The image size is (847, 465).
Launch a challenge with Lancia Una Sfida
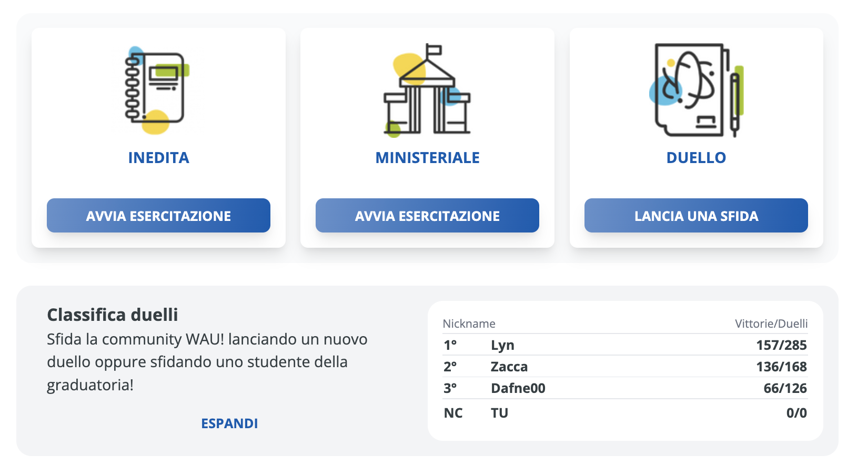[x=696, y=216]
